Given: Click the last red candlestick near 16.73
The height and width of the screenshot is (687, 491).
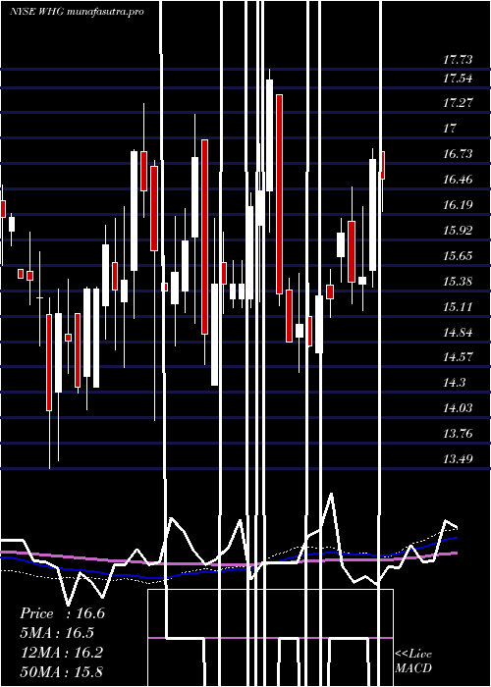Looking at the screenshot, I should tap(383, 165).
